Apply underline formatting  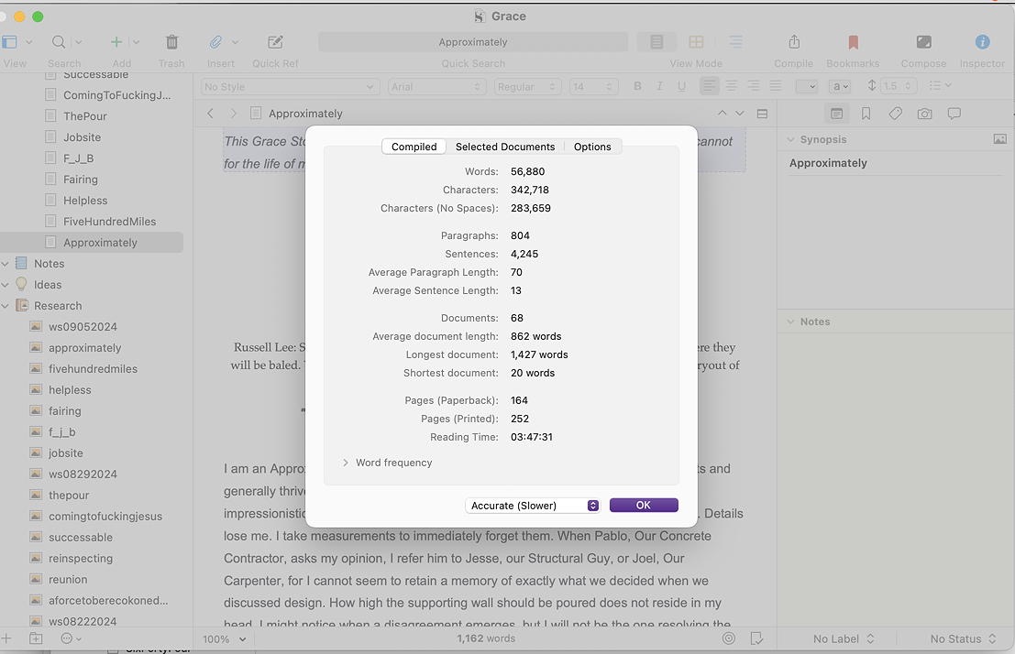point(681,86)
